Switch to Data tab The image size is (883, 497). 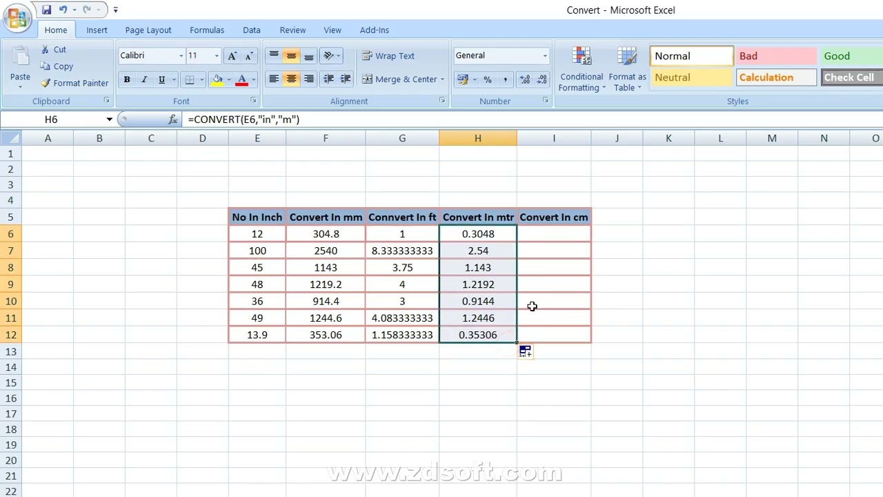click(252, 30)
